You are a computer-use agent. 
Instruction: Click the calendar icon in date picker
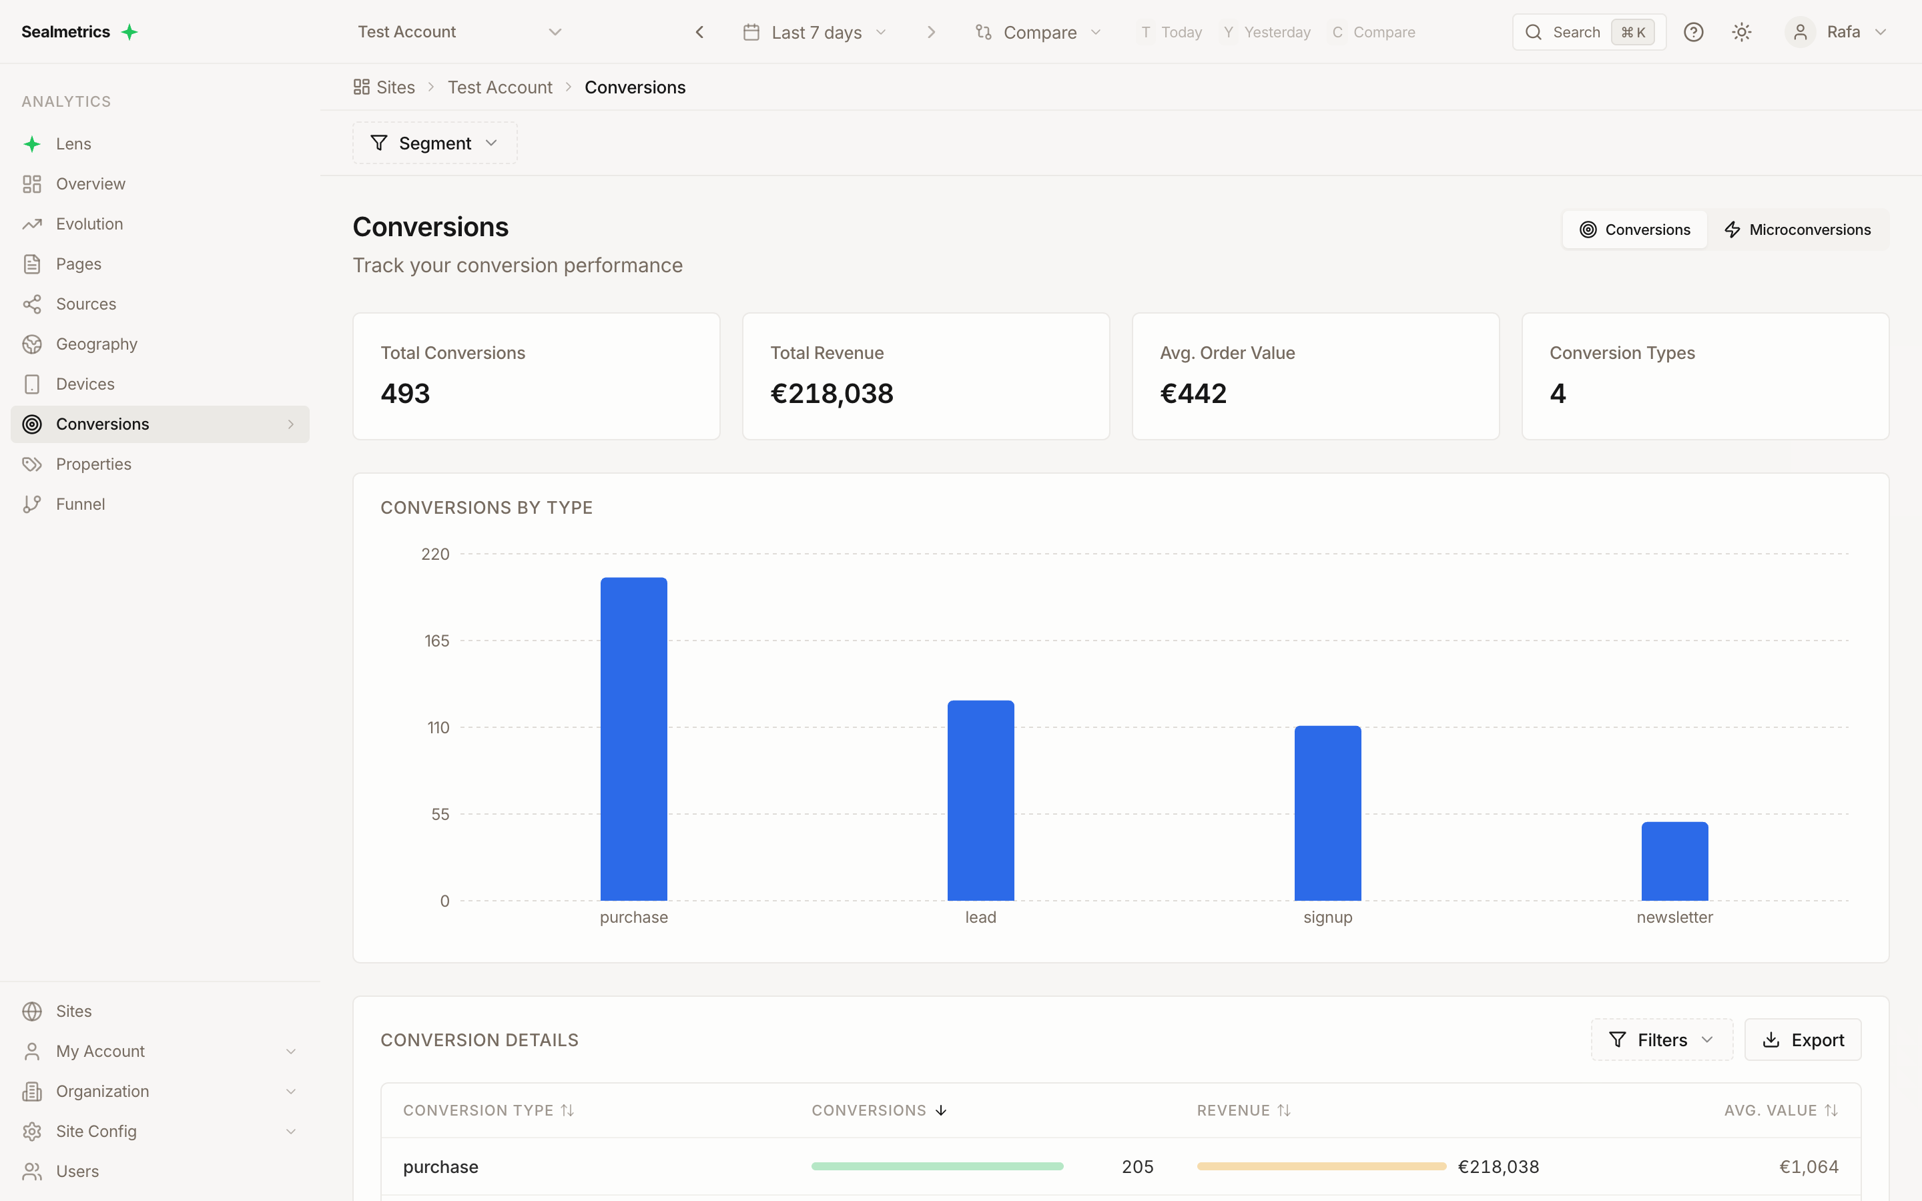(751, 32)
